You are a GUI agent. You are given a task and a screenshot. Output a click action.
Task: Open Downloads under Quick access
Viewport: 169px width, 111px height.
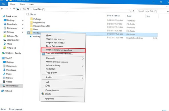(x=12, y=24)
